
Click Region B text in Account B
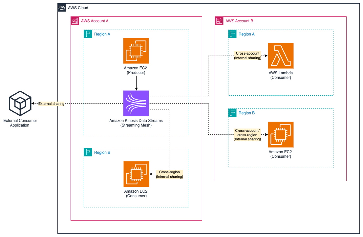[x=246, y=113]
